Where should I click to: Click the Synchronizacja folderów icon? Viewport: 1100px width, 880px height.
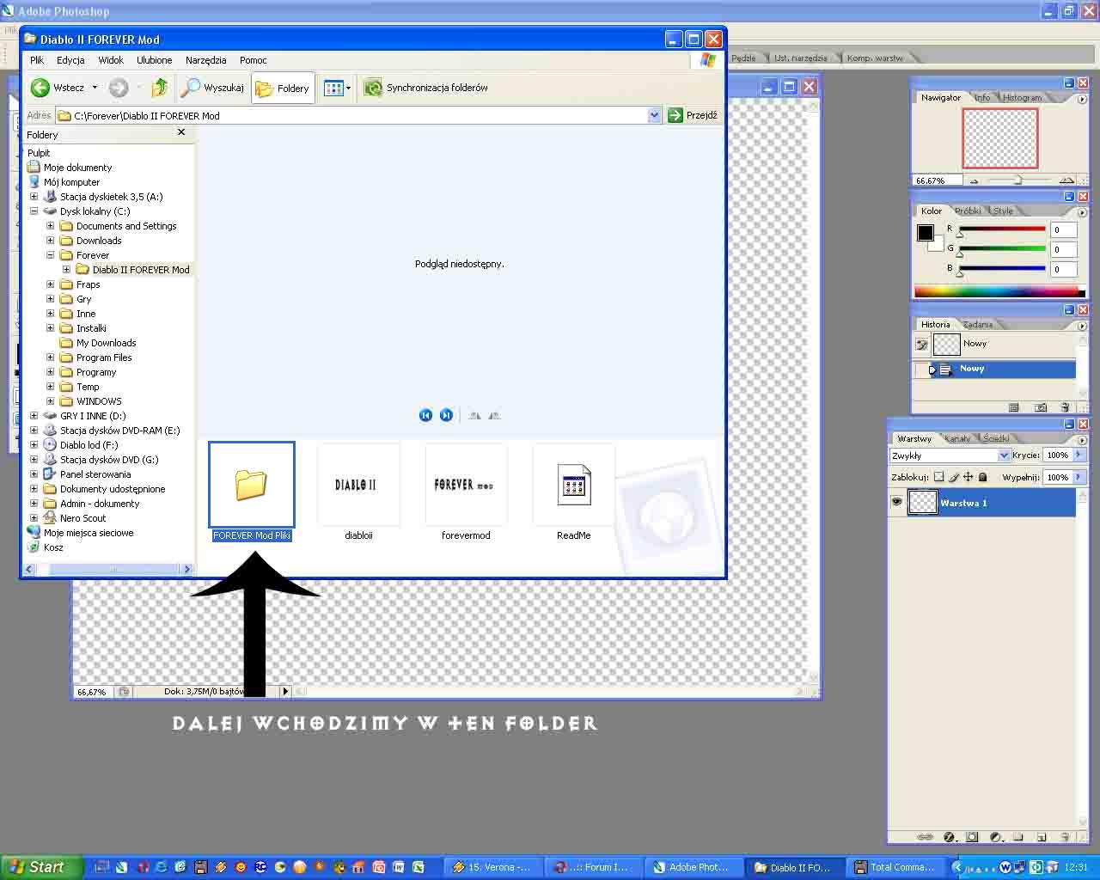coord(373,88)
